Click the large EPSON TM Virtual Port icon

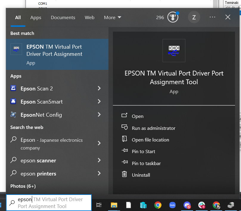coord(174,50)
